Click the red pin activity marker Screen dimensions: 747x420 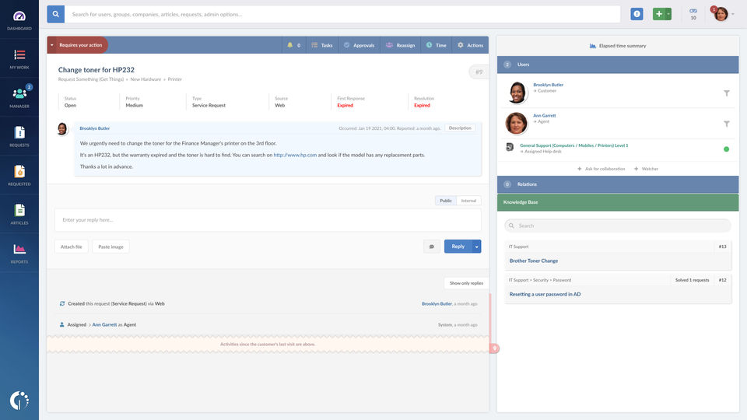coord(495,348)
